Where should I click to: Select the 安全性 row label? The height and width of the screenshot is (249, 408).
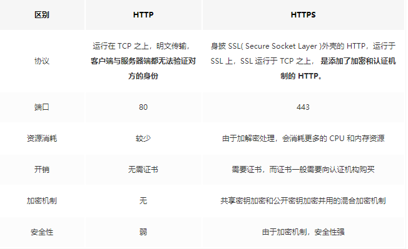[x=42, y=232]
